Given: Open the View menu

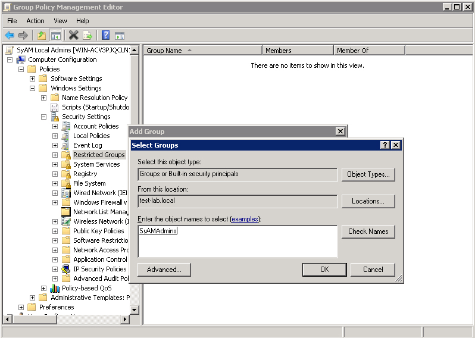Looking at the screenshot, I should (x=60, y=21).
